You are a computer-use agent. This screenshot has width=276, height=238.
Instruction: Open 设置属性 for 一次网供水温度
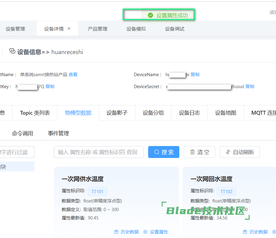(156, 232)
